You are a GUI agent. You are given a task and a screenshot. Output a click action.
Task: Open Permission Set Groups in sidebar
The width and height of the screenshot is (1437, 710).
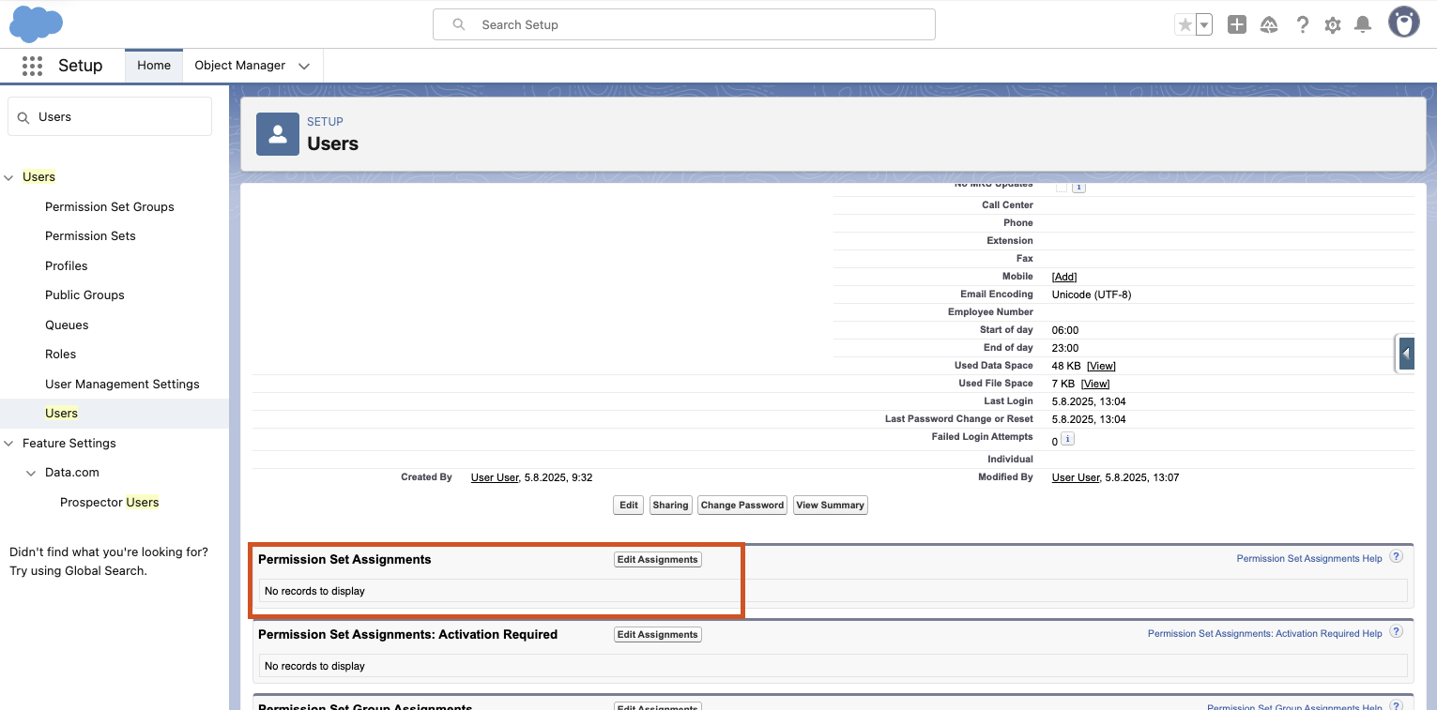[x=110, y=206]
